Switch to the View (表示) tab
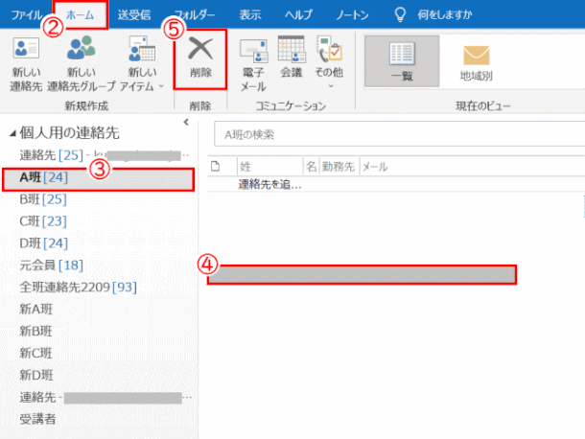The height and width of the screenshot is (439, 585). point(250,15)
